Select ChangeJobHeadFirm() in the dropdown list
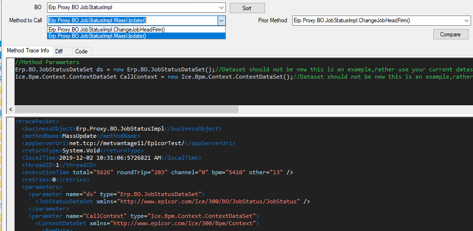 pyautogui.click(x=136, y=30)
